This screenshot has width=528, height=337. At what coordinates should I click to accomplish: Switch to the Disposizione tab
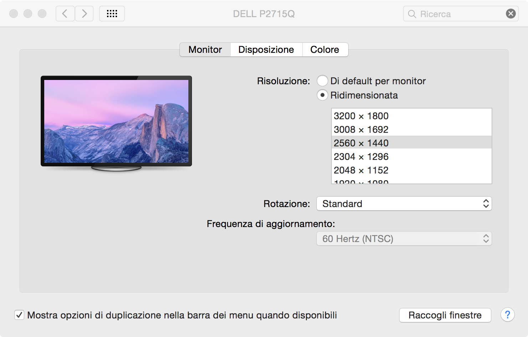click(x=266, y=50)
